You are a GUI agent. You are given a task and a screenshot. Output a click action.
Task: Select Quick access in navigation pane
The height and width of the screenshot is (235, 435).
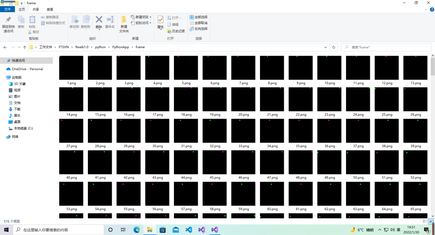tap(26, 61)
